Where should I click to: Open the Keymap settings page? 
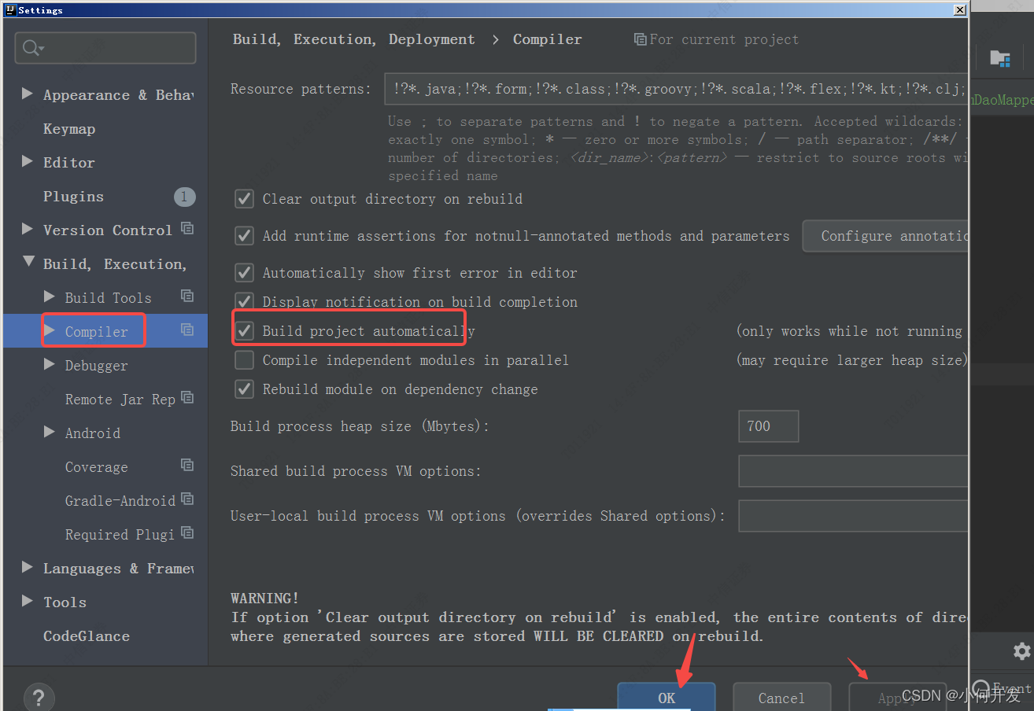pos(69,129)
